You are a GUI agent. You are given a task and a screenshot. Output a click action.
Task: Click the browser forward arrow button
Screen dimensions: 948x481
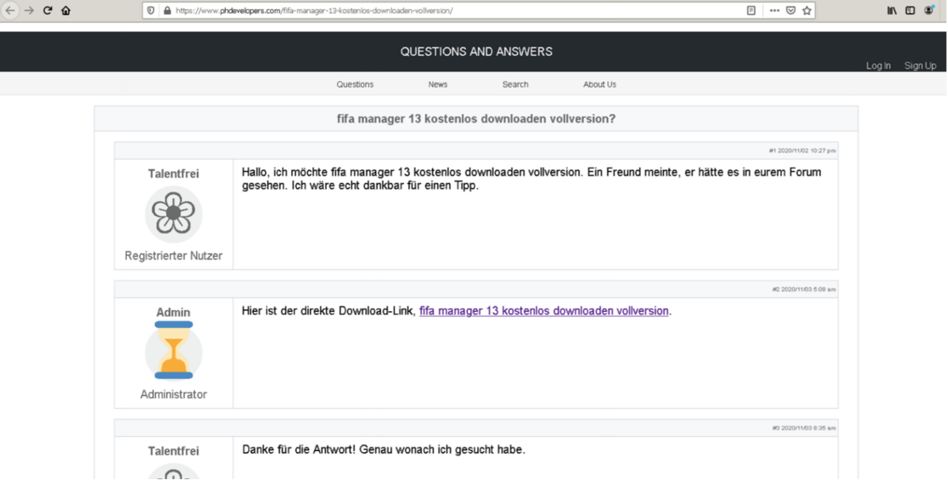29,11
